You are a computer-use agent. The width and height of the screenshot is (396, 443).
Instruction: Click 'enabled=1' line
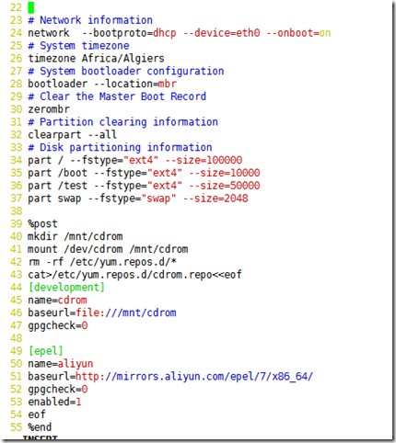(54, 402)
